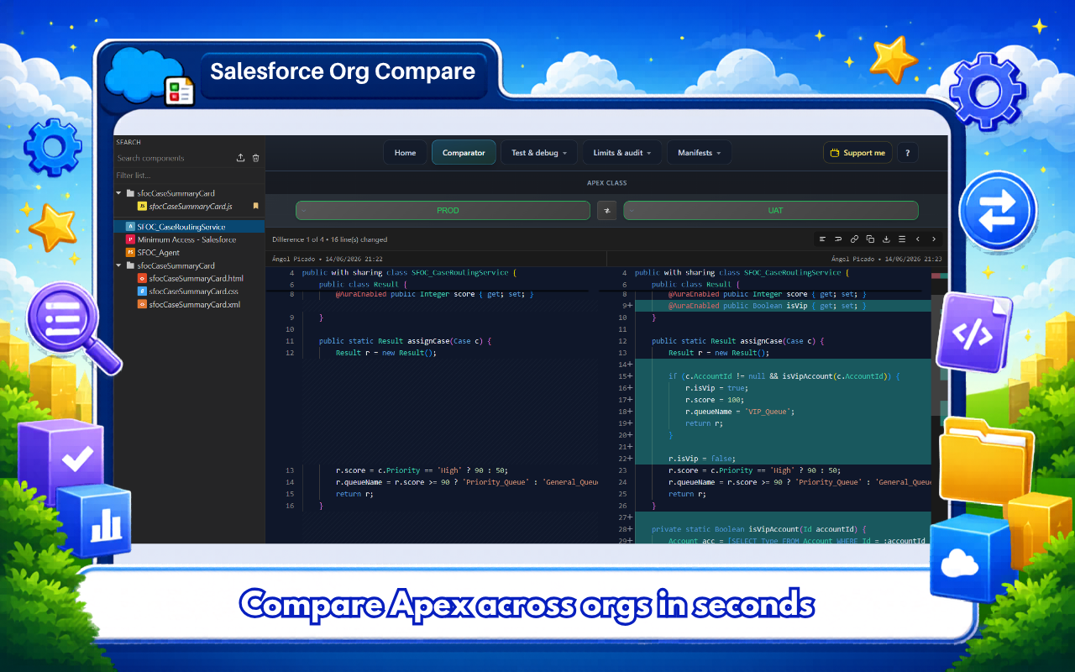Click the red profile icon beside Minimum Access

pos(130,239)
